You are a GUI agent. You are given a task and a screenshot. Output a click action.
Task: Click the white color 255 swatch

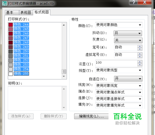[11, 74]
